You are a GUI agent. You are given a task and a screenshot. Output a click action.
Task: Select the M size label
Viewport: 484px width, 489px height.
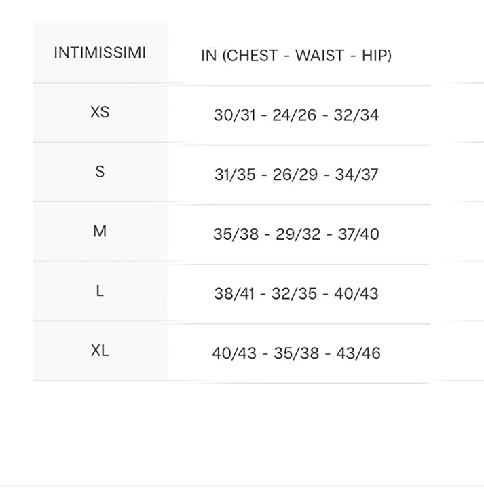tap(100, 232)
